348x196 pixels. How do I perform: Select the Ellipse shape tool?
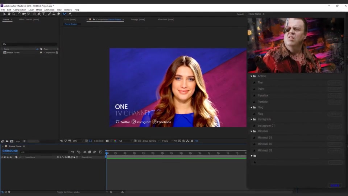pyautogui.click(x=34, y=14)
